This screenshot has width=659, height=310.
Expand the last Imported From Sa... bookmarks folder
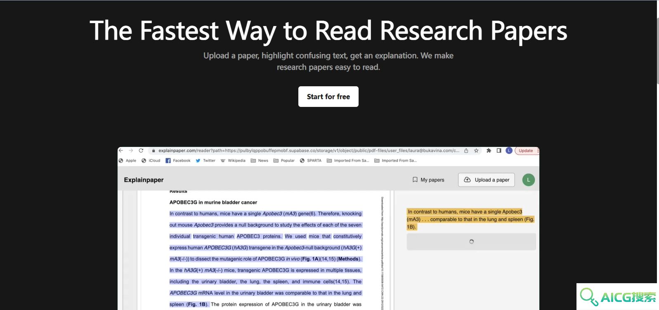tap(396, 161)
